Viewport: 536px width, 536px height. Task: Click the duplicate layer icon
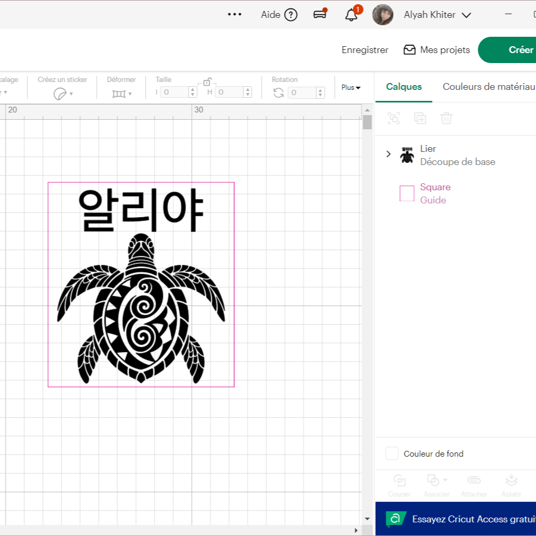point(420,118)
